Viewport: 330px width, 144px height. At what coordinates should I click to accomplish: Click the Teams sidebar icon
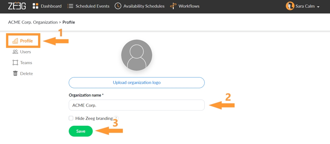(15, 63)
